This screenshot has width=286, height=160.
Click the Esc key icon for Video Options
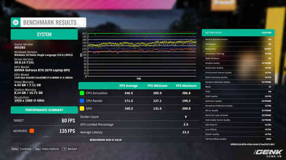click(38, 149)
